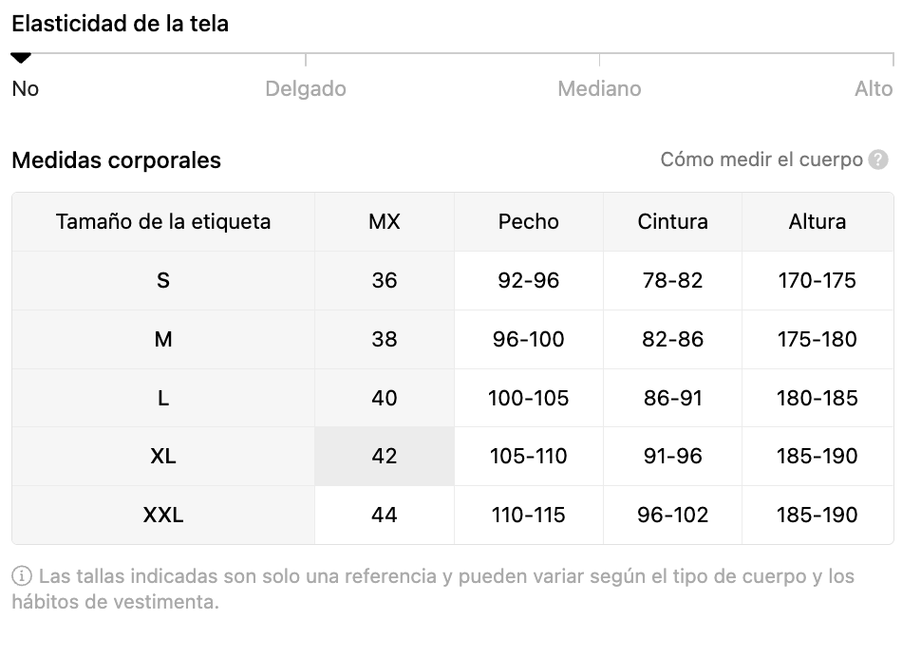Select the XL size row label

[163, 457]
